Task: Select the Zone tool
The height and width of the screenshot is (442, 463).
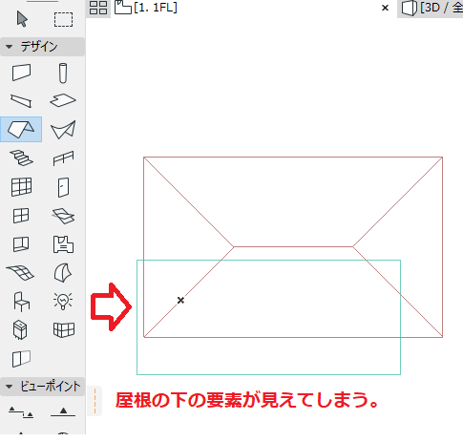Action: [x=63, y=244]
